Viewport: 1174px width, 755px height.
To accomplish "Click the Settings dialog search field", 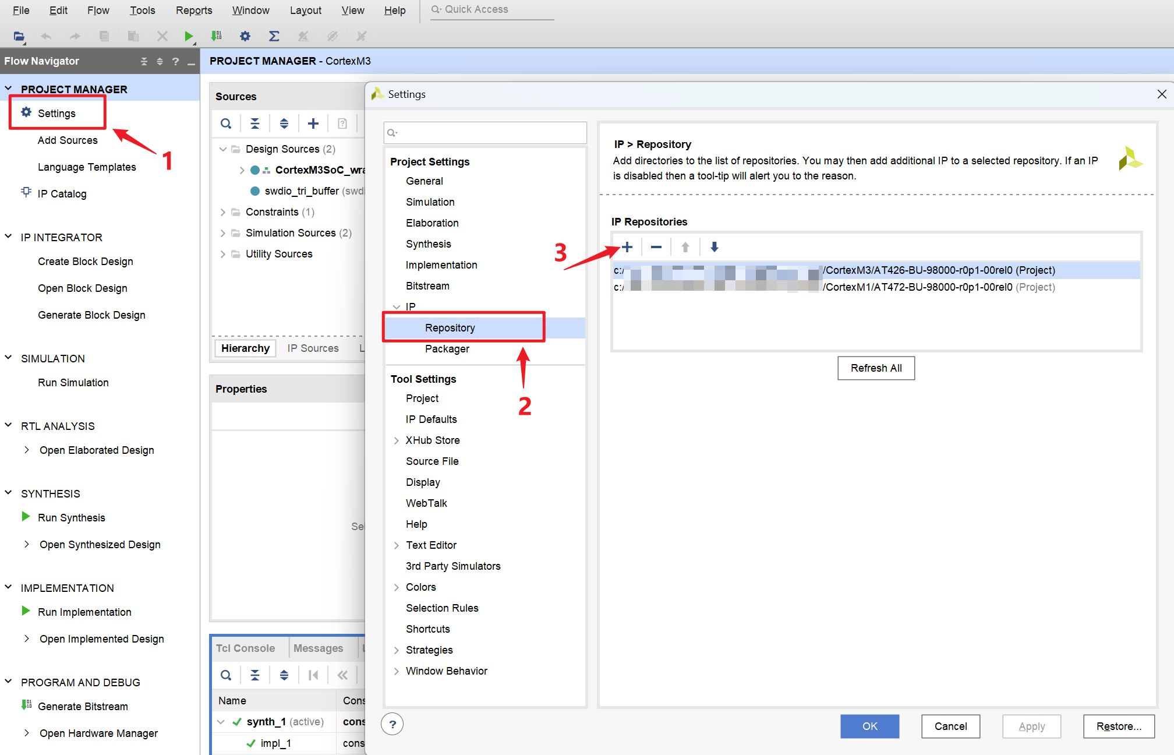I will click(486, 133).
